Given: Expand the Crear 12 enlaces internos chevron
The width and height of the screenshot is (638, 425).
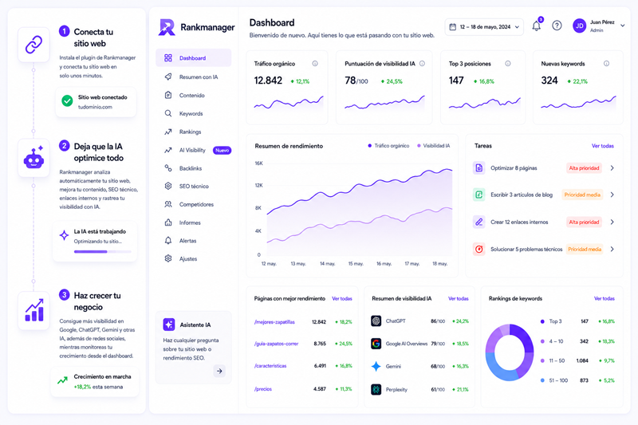Looking at the screenshot, I should tap(612, 222).
